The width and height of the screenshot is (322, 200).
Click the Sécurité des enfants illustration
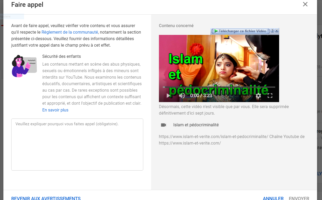[24, 66]
